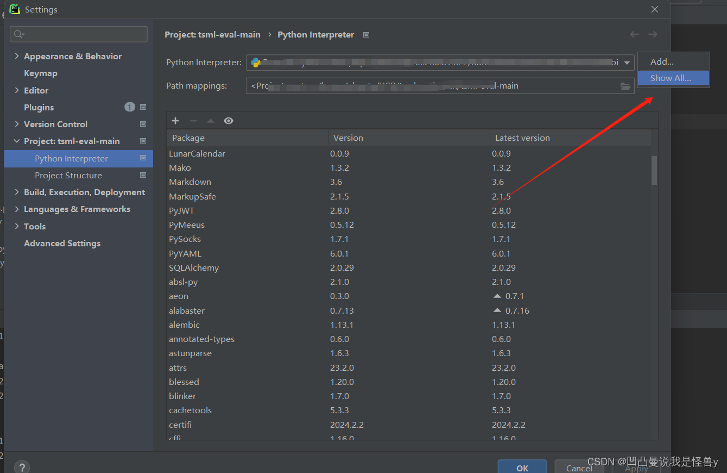Select the Markdown package row
Viewport: 727px width, 473px height.
pos(409,182)
